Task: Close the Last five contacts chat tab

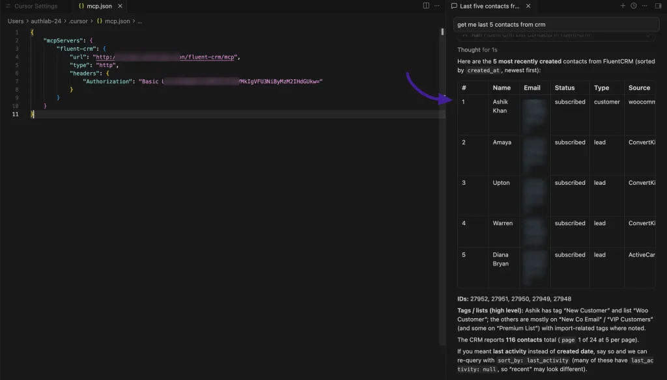Action: [x=528, y=6]
